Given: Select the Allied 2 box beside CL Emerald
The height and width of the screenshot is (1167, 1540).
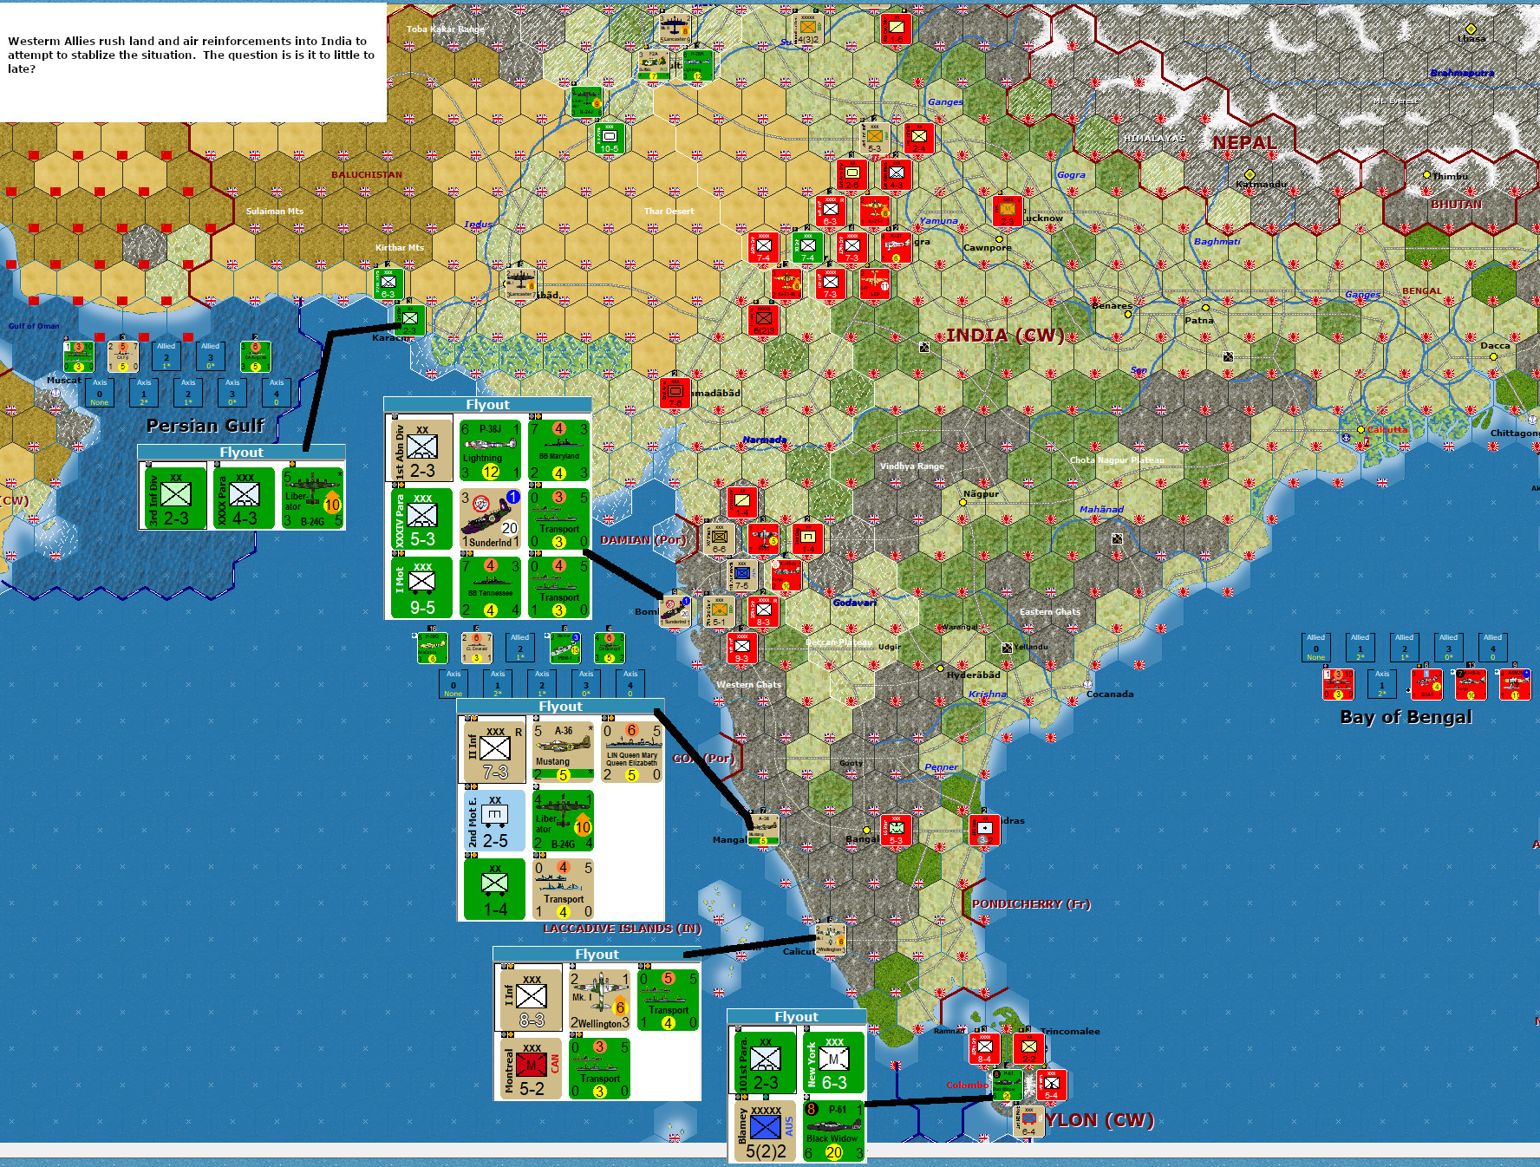Looking at the screenshot, I should [x=520, y=648].
